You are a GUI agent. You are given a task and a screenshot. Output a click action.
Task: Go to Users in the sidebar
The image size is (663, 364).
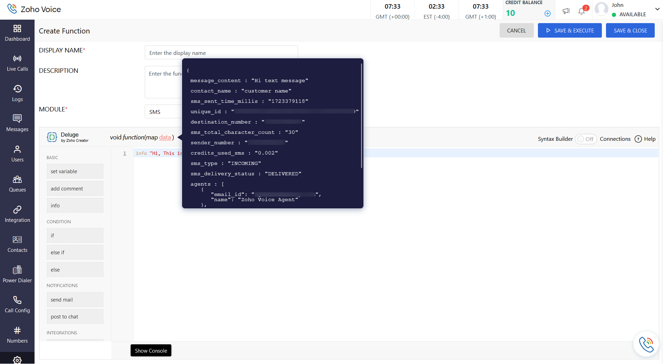point(17,154)
